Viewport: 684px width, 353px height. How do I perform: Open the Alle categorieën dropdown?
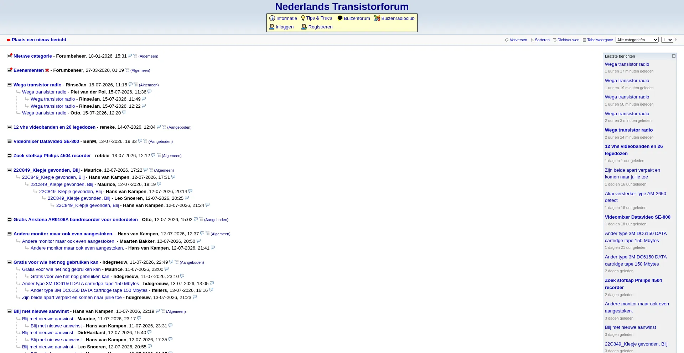click(x=637, y=40)
